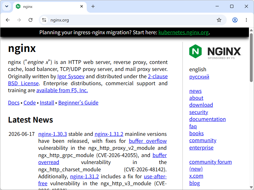The height and width of the screenshot is (190, 254).
Task: Reload the nginx.org page
Action: [x=30, y=20]
